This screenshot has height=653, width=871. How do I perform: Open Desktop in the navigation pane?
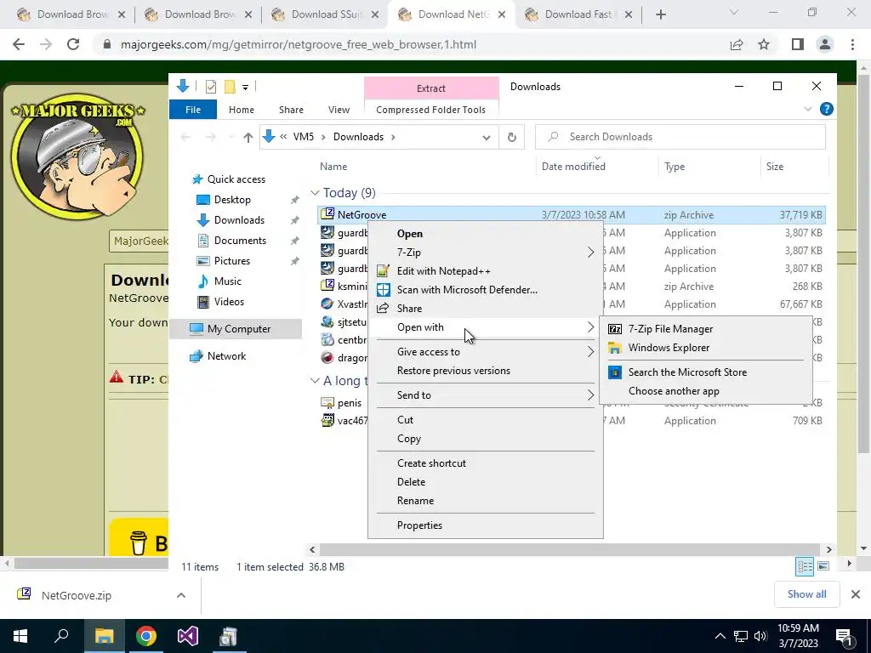pyautogui.click(x=232, y=199)
